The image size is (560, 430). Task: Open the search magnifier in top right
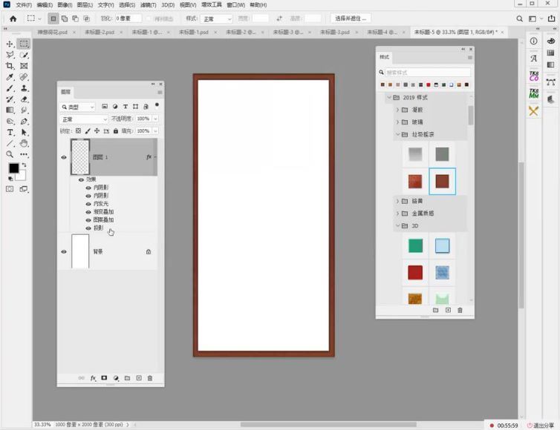[520, 19]
